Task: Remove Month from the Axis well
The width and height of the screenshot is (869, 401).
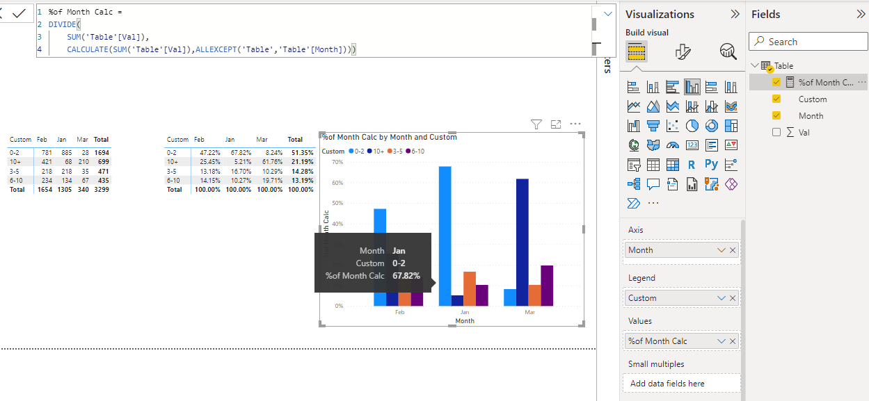Action: point(733,250)
